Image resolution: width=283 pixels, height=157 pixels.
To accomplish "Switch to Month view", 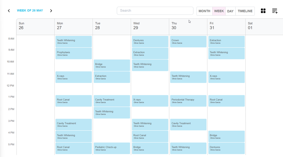I will 204,11.
